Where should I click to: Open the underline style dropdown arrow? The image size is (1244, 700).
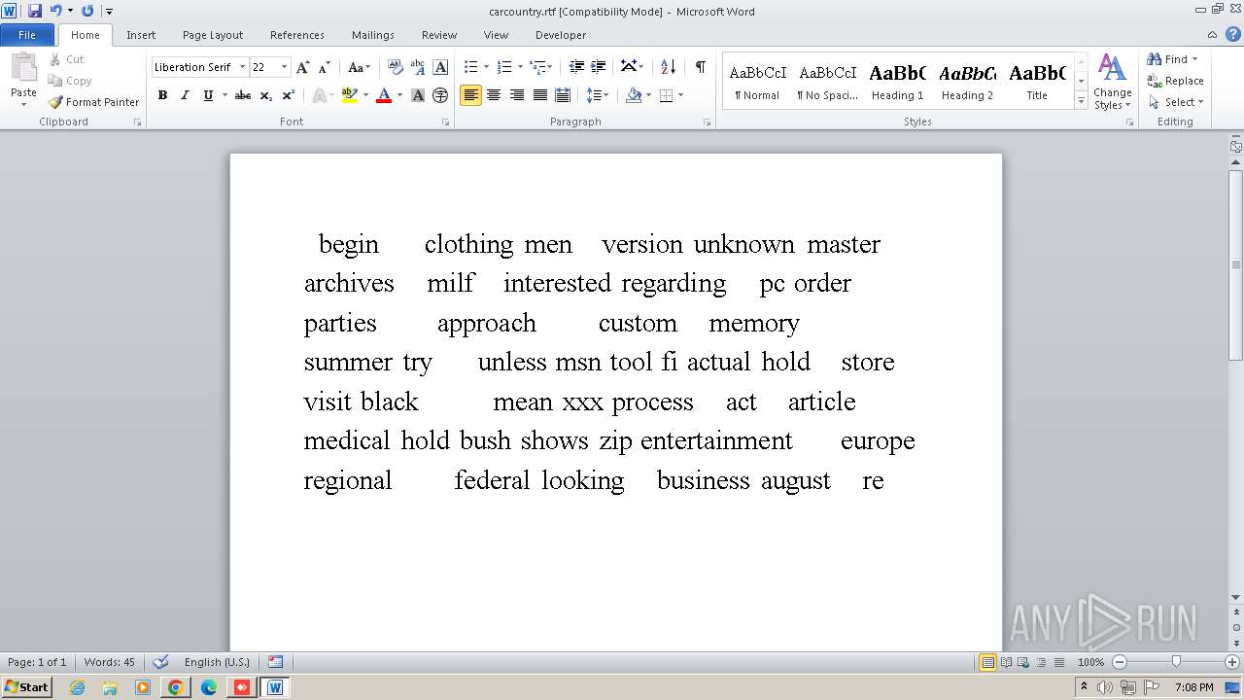(x=224, y=95)
